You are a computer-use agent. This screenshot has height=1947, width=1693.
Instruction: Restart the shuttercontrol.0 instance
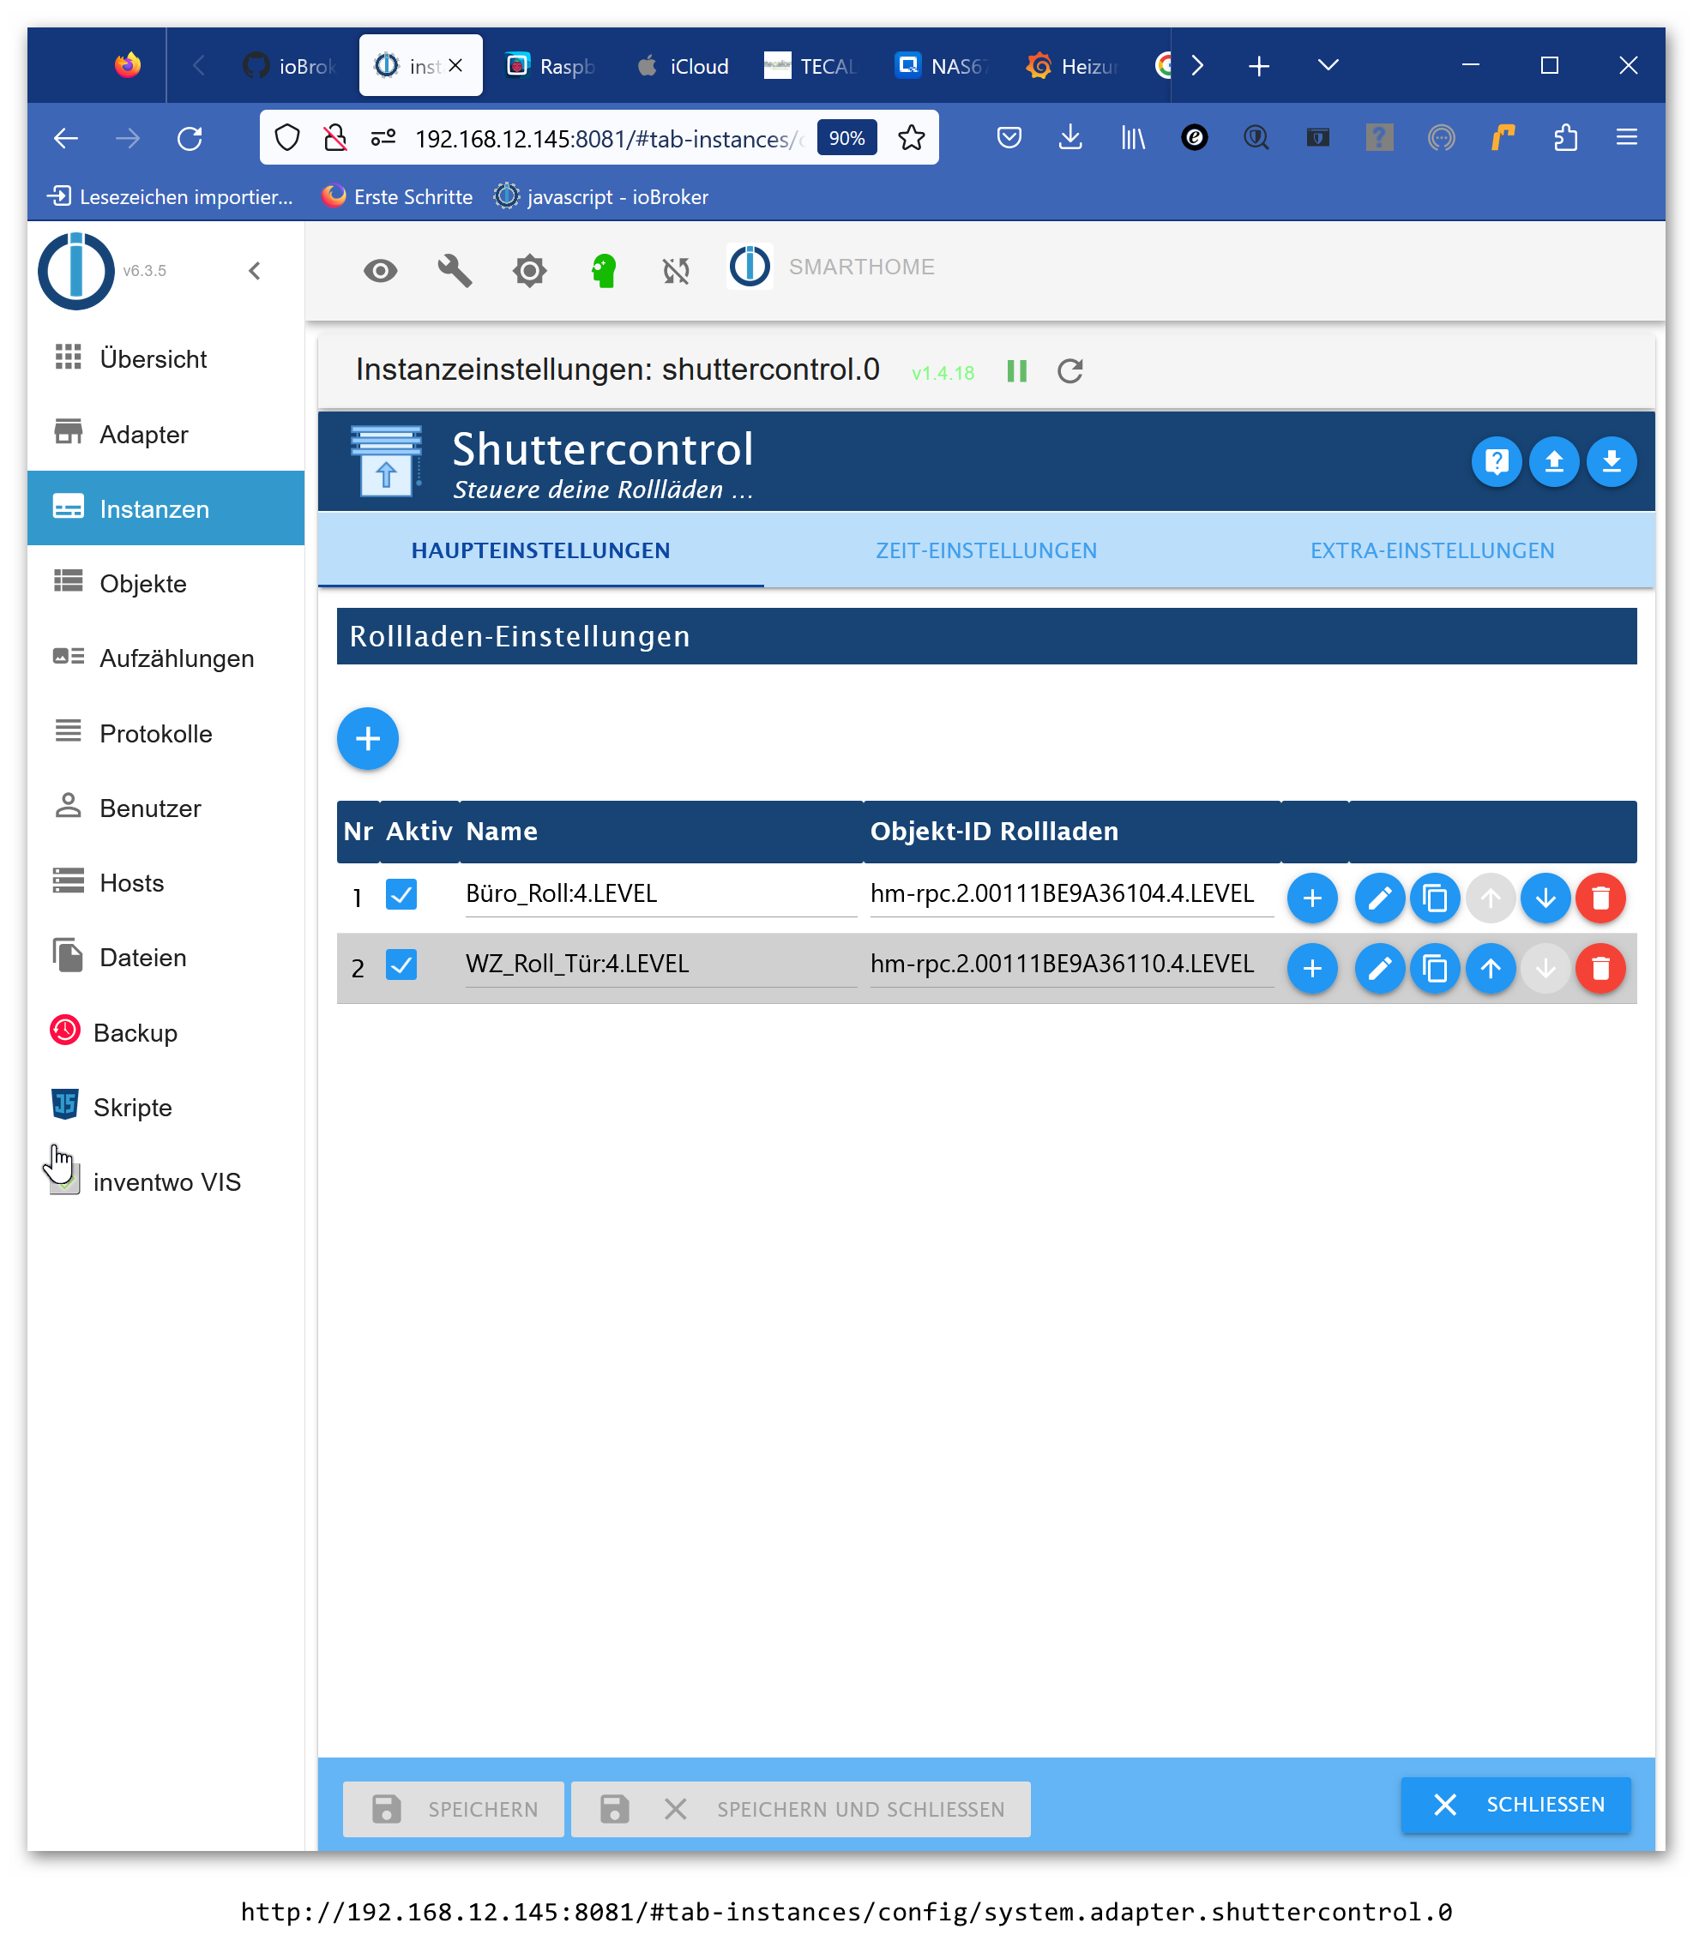1070,371
